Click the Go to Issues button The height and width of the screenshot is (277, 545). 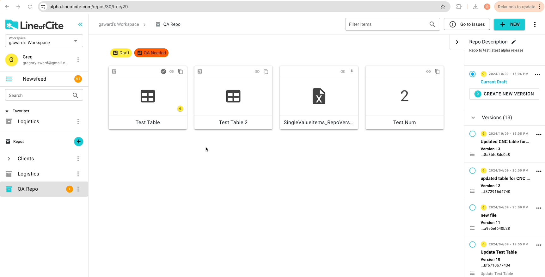point(467,24)
